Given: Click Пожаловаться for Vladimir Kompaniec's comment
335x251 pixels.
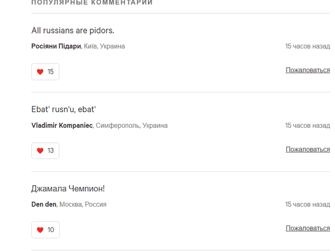Looking at the screenshot, I should [308, 149].
